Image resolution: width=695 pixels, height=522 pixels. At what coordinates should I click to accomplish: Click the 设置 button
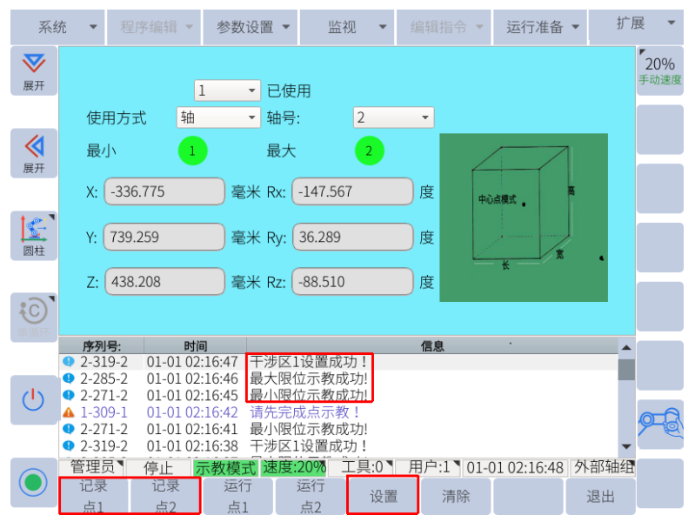tap(383, 497)
